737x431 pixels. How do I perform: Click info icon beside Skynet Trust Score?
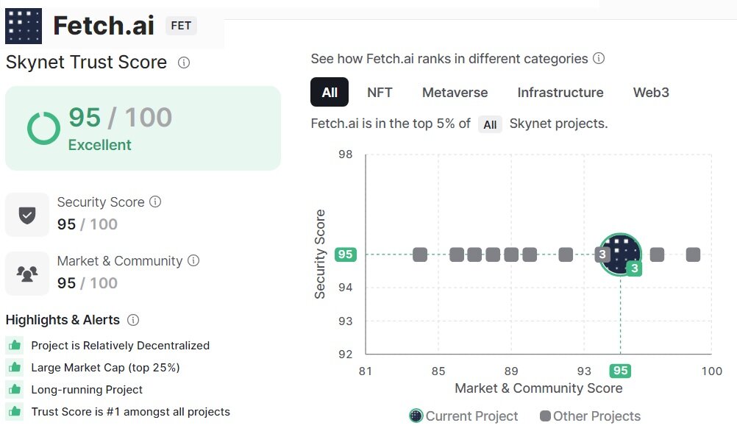[x=184, y=63]
